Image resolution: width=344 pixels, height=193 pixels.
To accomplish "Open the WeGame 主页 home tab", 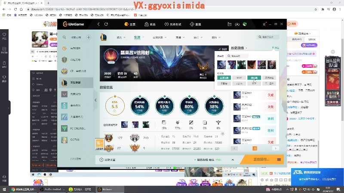I will pyautogui.click(x=130, y=24).
